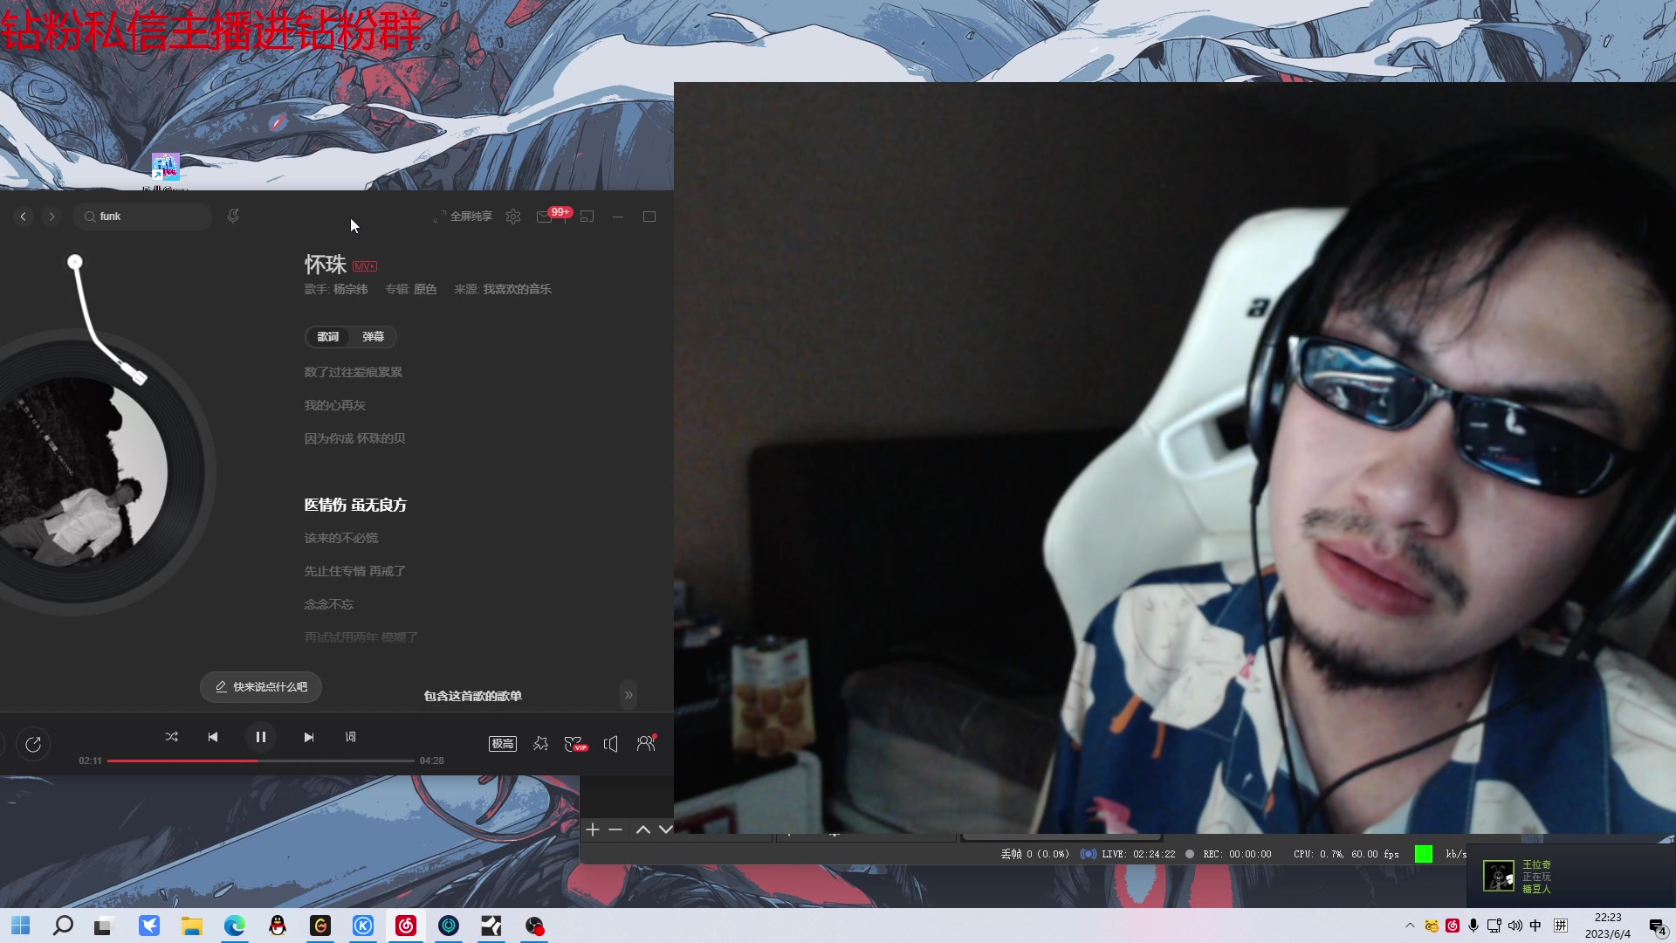Screen dimensions: 1676x943
Task: Open the 极高 sound quality selector
Action: 502,744
